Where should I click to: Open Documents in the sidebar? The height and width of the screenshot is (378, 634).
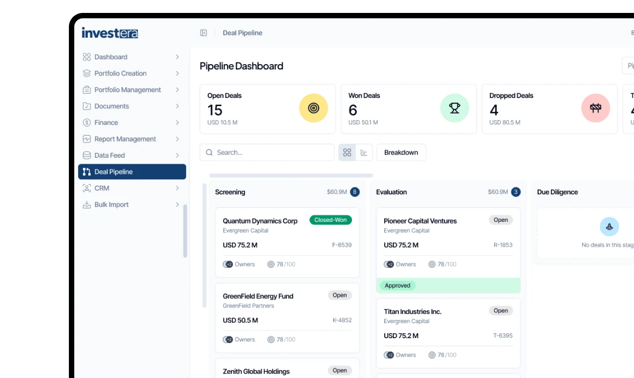coord(132,106)
